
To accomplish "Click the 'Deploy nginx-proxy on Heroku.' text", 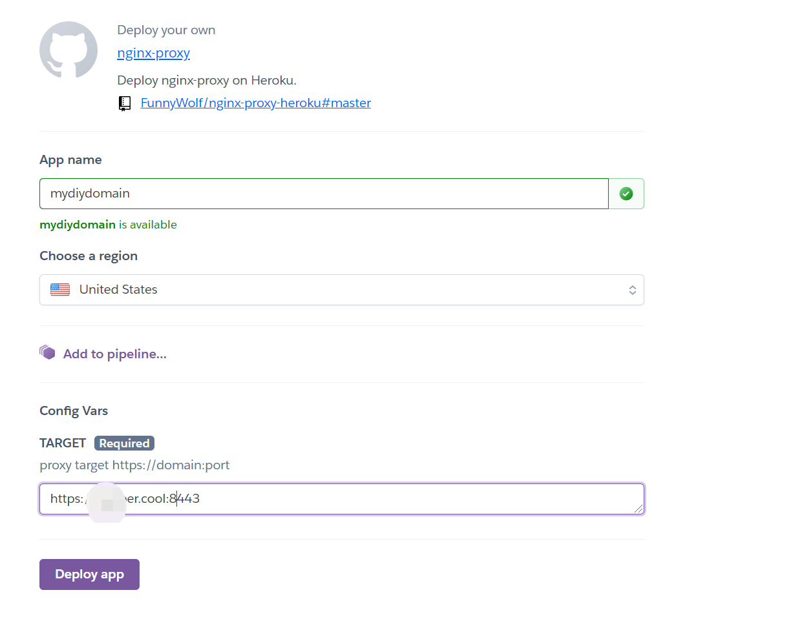I will tap(207, 80).
